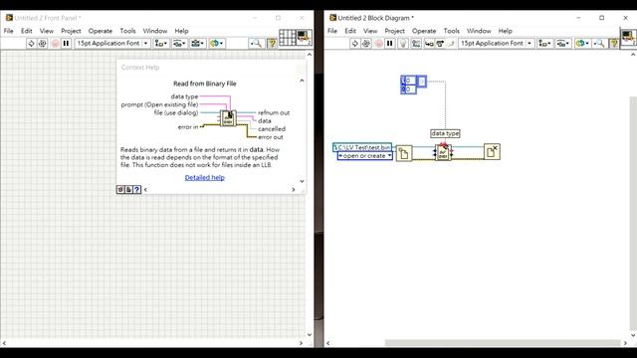Open Project menu in Block Diagram
The width and height of the screenshot is (637, 358).
point(394,31)
